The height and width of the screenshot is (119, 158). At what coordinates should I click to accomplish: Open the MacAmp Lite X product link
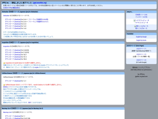[8, 112]
